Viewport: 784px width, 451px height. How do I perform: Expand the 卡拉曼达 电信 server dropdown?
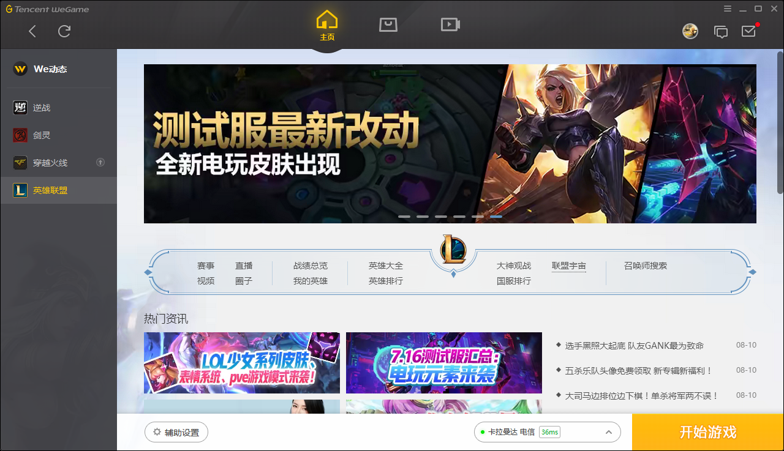click(x=608, y=432)
